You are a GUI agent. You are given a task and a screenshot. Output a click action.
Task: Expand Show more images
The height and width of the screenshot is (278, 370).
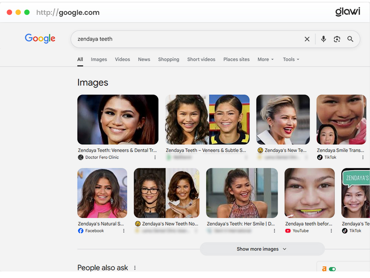coord(262,249)
